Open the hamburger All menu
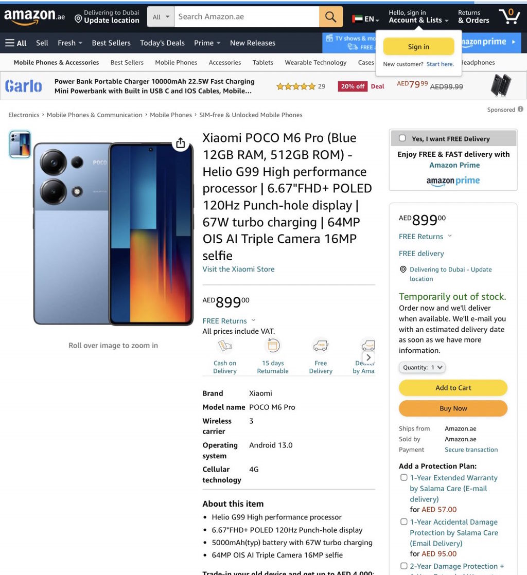The width and height of the screenshot is (527, 575). point(16,43)
